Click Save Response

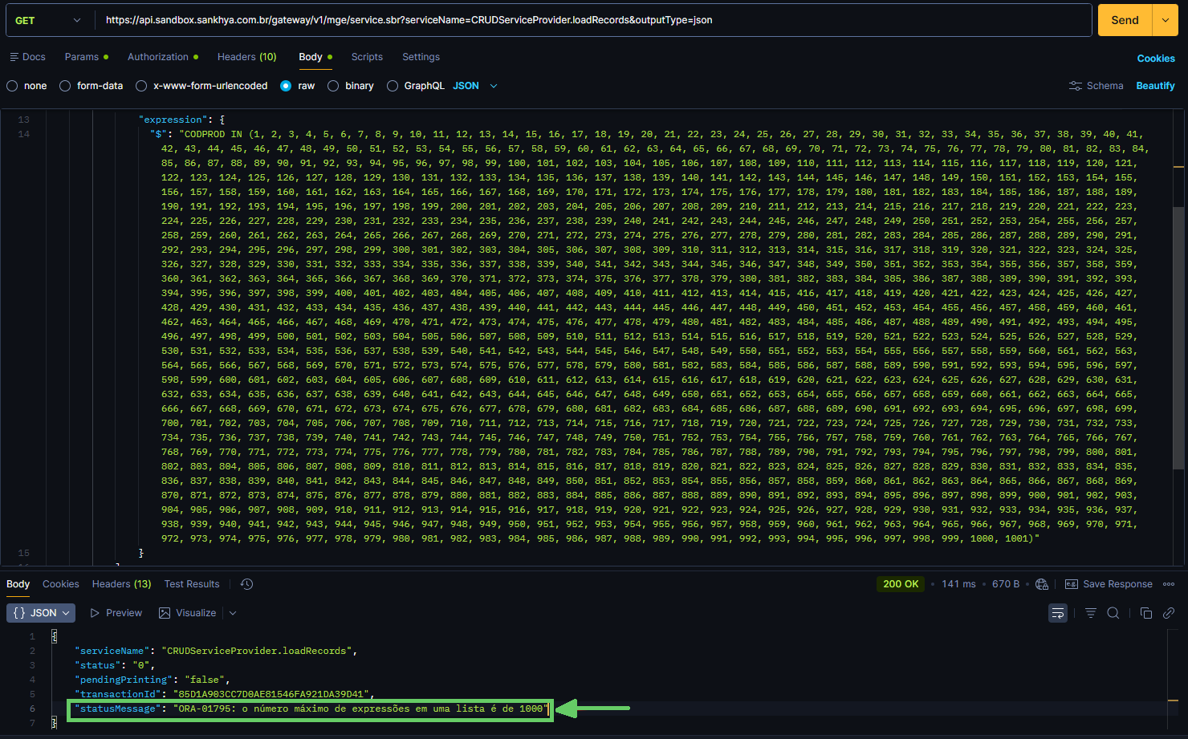(x=1109, y=584)
